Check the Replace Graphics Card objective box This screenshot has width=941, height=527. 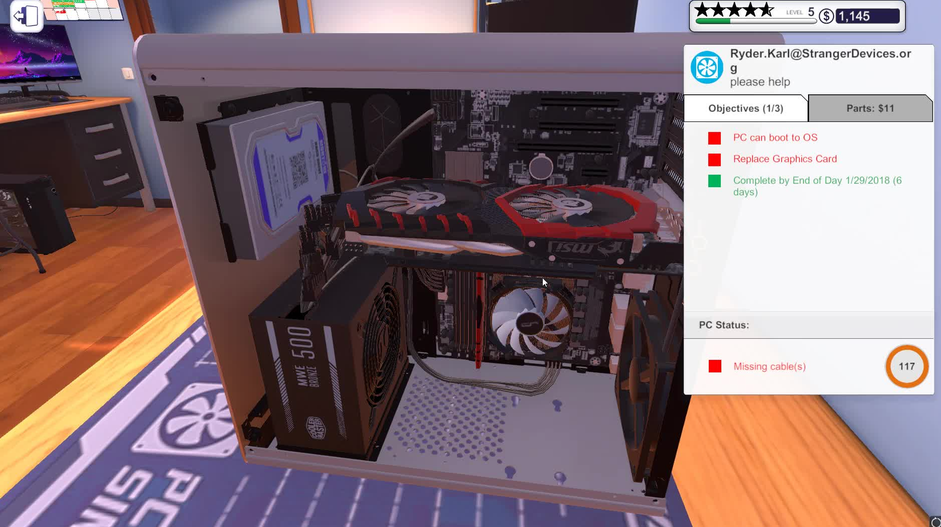click(714, 159)
